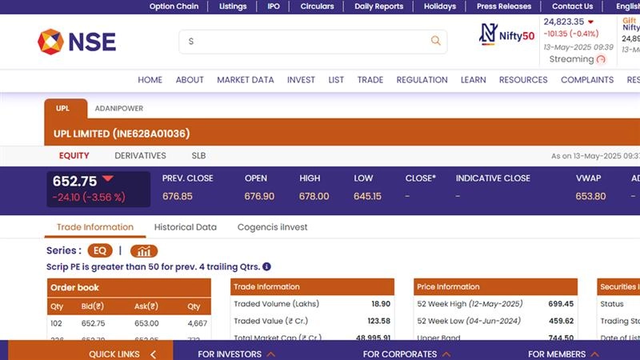Open the chart icon beside Series
640x360 pixels.
pos(144,250)
